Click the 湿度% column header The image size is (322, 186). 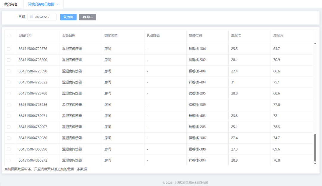click(x=278, y=35)
